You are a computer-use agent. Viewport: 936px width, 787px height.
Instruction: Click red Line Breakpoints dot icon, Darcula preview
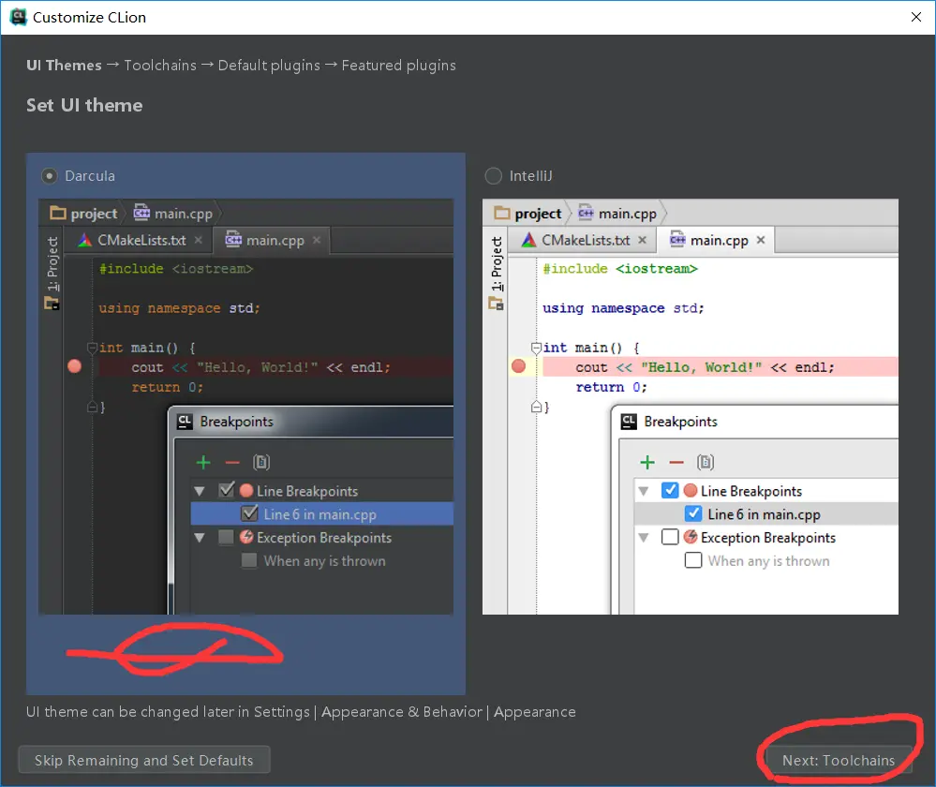(x=246, y=490)
